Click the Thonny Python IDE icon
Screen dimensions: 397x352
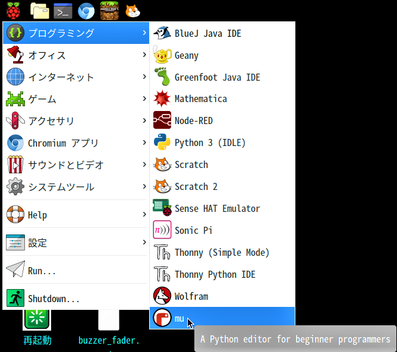point(162,274)
